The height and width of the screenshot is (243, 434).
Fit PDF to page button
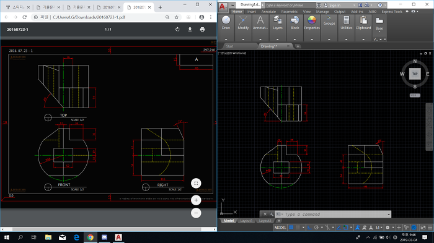pyautogui.click(x=196, y=183)
